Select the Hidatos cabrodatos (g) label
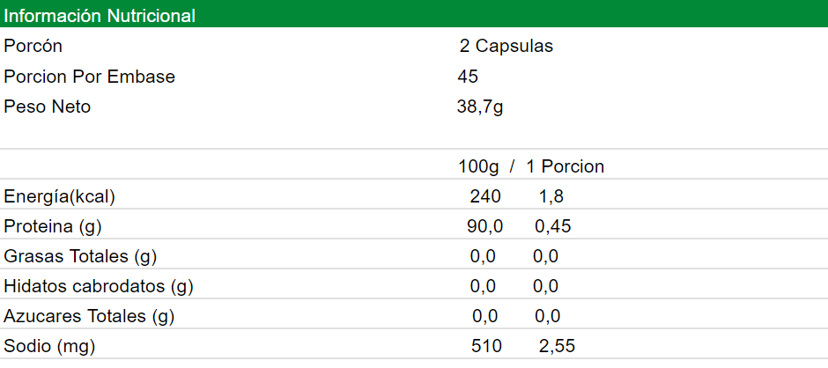The height and width of the screenshot is (368, 828). (x=99, y=286)
